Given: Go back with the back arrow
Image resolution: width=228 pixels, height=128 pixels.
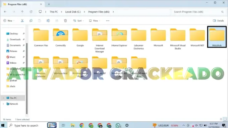Looking at the screenshot, I should coord(5,12).
